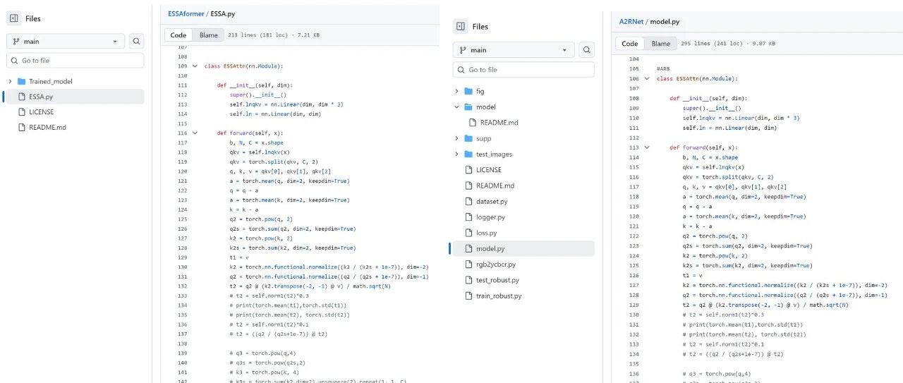Switch to Blame tab in ESSA.py view
This screenshot has width=903, height=383.
point(209,35)
